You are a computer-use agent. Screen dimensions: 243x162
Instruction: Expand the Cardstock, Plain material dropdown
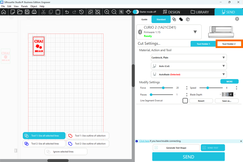pos(189,57)
